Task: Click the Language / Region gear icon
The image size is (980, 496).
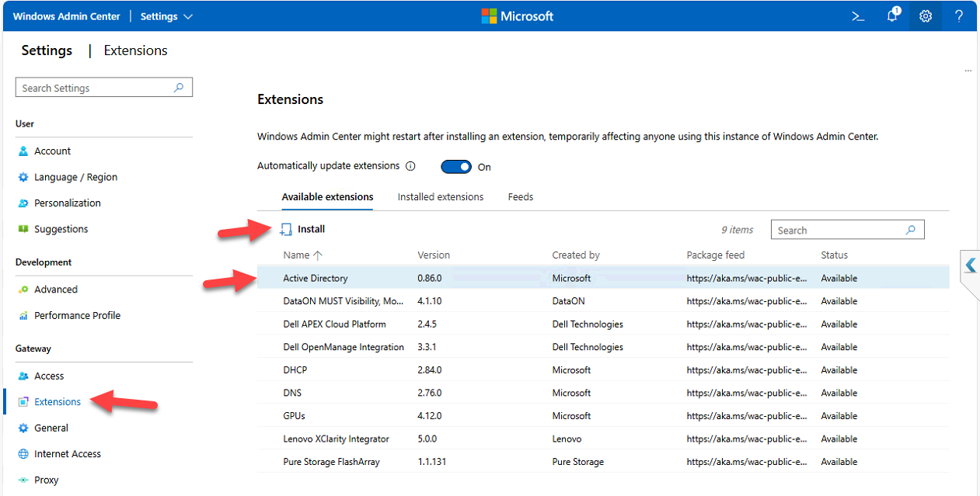Action: (x=23, y=178)
